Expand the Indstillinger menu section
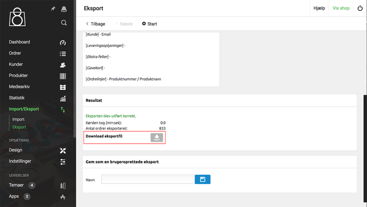Image resolution: width=367 pixels, height=207 pixels. tap(20, 161)
